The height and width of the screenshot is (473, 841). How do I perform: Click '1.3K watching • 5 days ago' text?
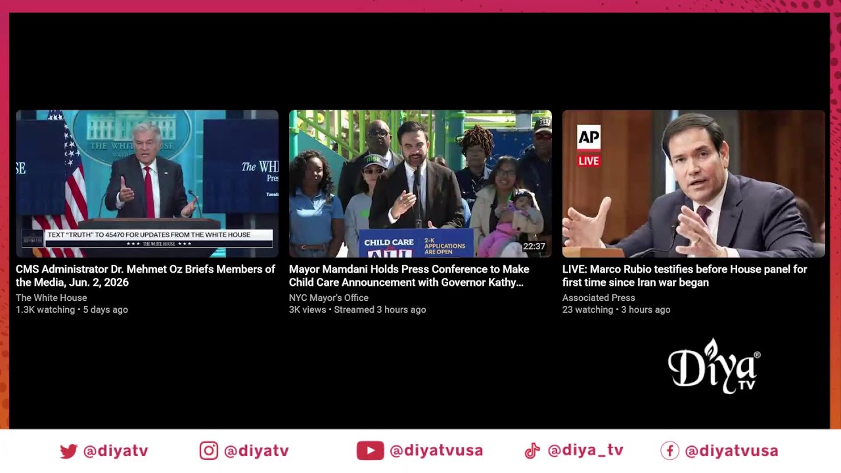point(72,309)
